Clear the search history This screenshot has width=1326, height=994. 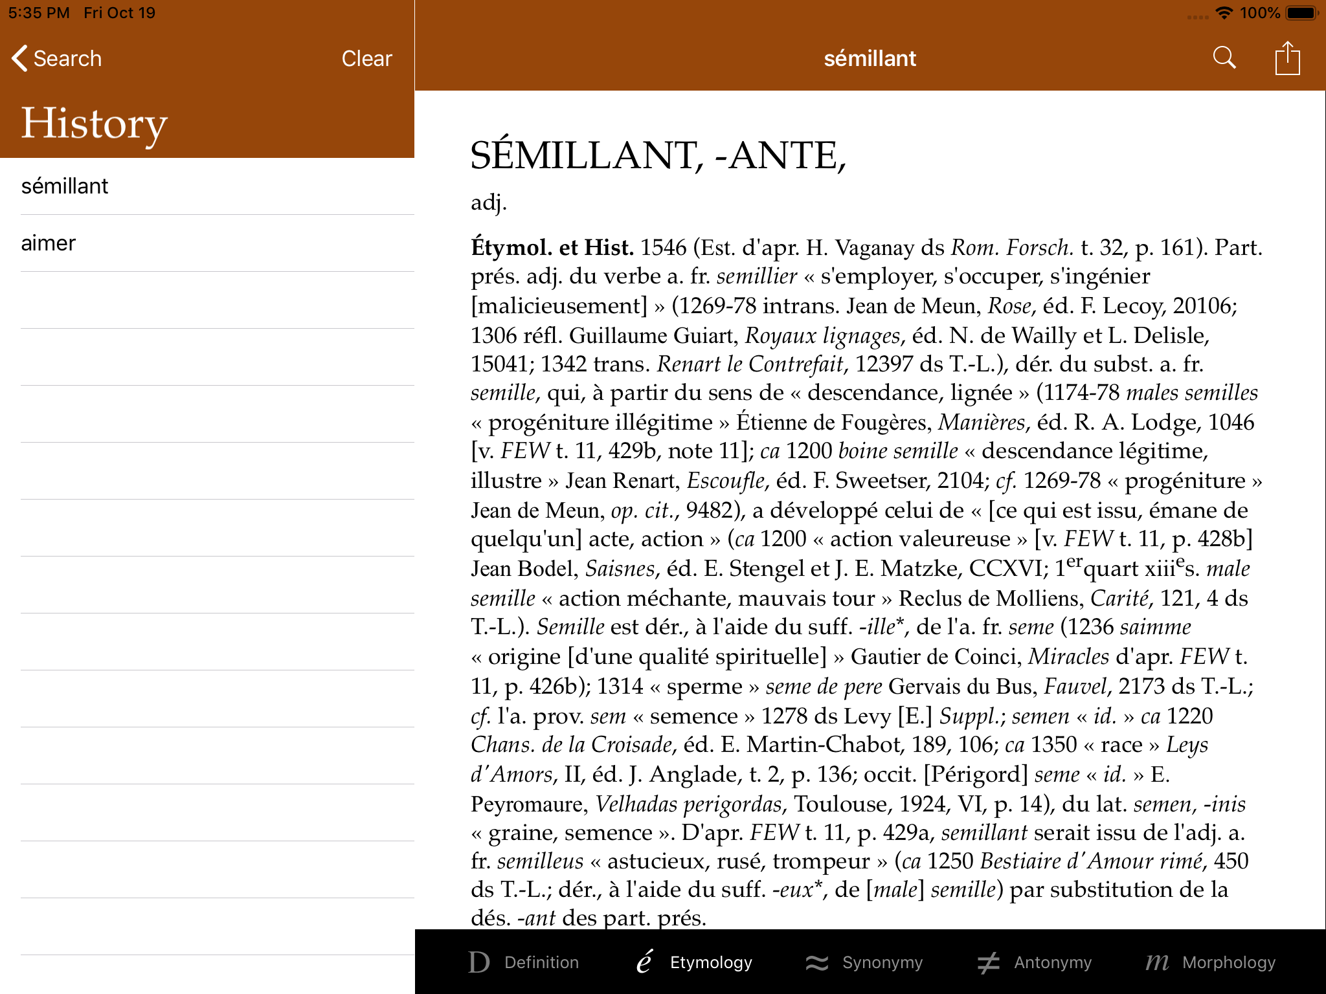[366, 58]
